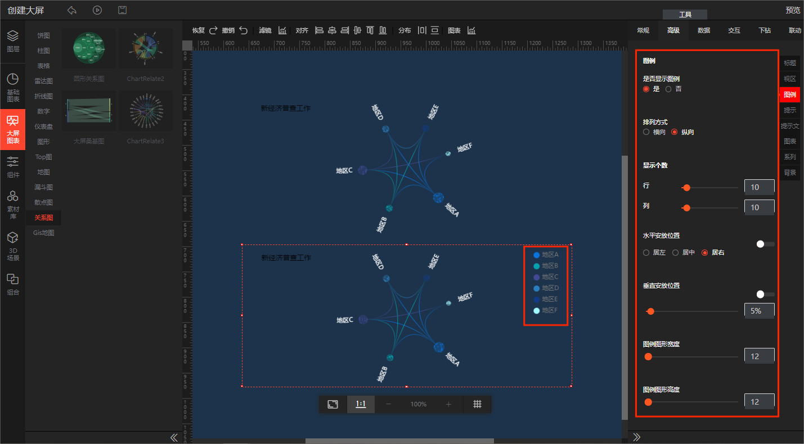Click the 恢复 redo arrow icon
Image resolution: width=804 pixels, height=444 pixels.
[x=213, y=30]
